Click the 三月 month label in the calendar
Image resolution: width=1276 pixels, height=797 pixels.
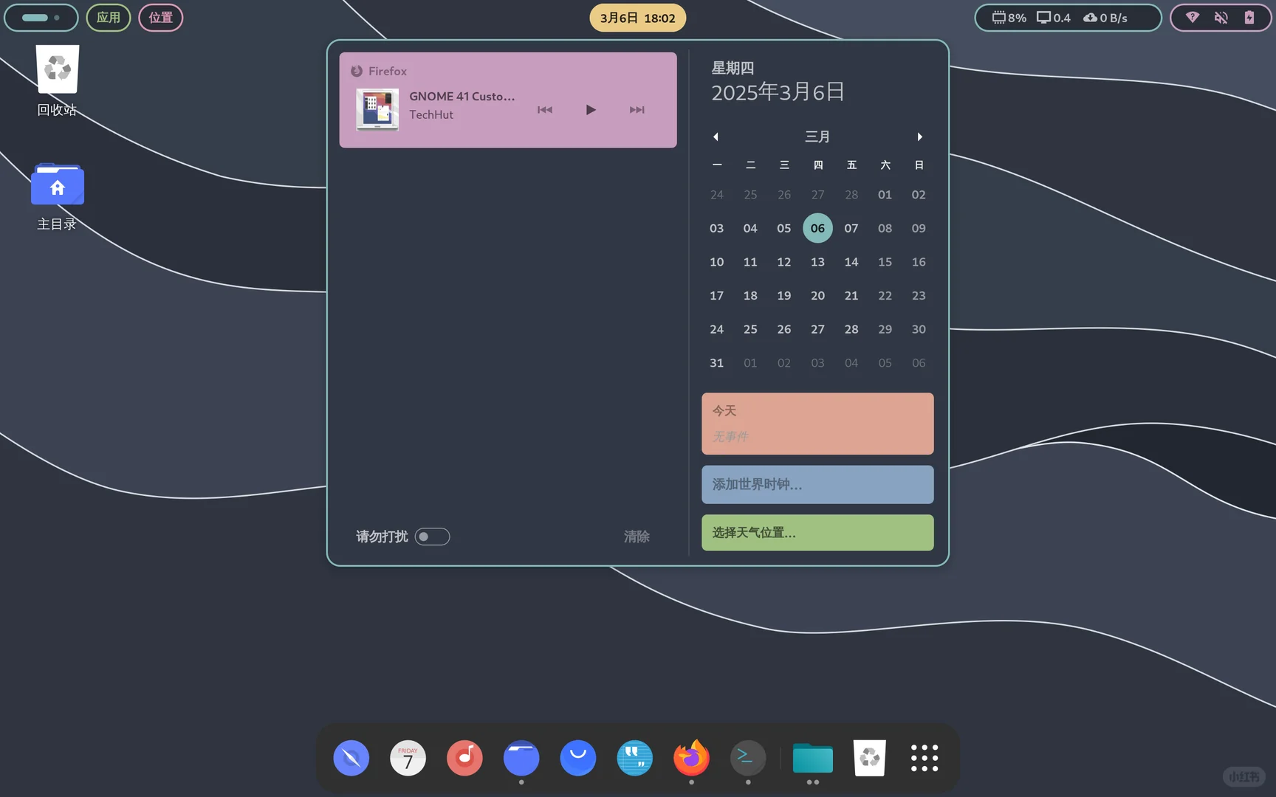pos(817,137)
